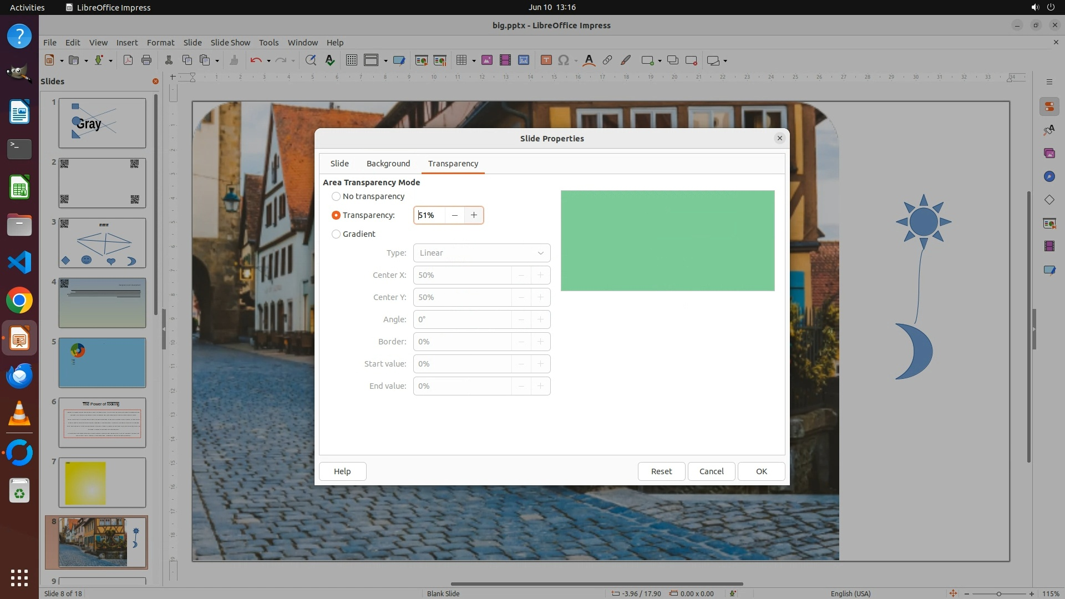Click the Print icon in toolbar

(x=146, y=60)
